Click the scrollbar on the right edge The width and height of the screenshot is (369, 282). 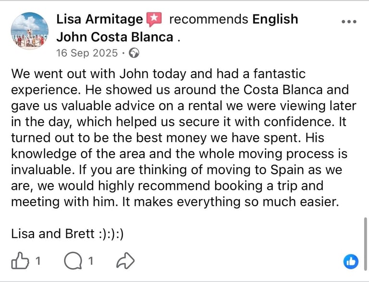[x=365, y=238]
